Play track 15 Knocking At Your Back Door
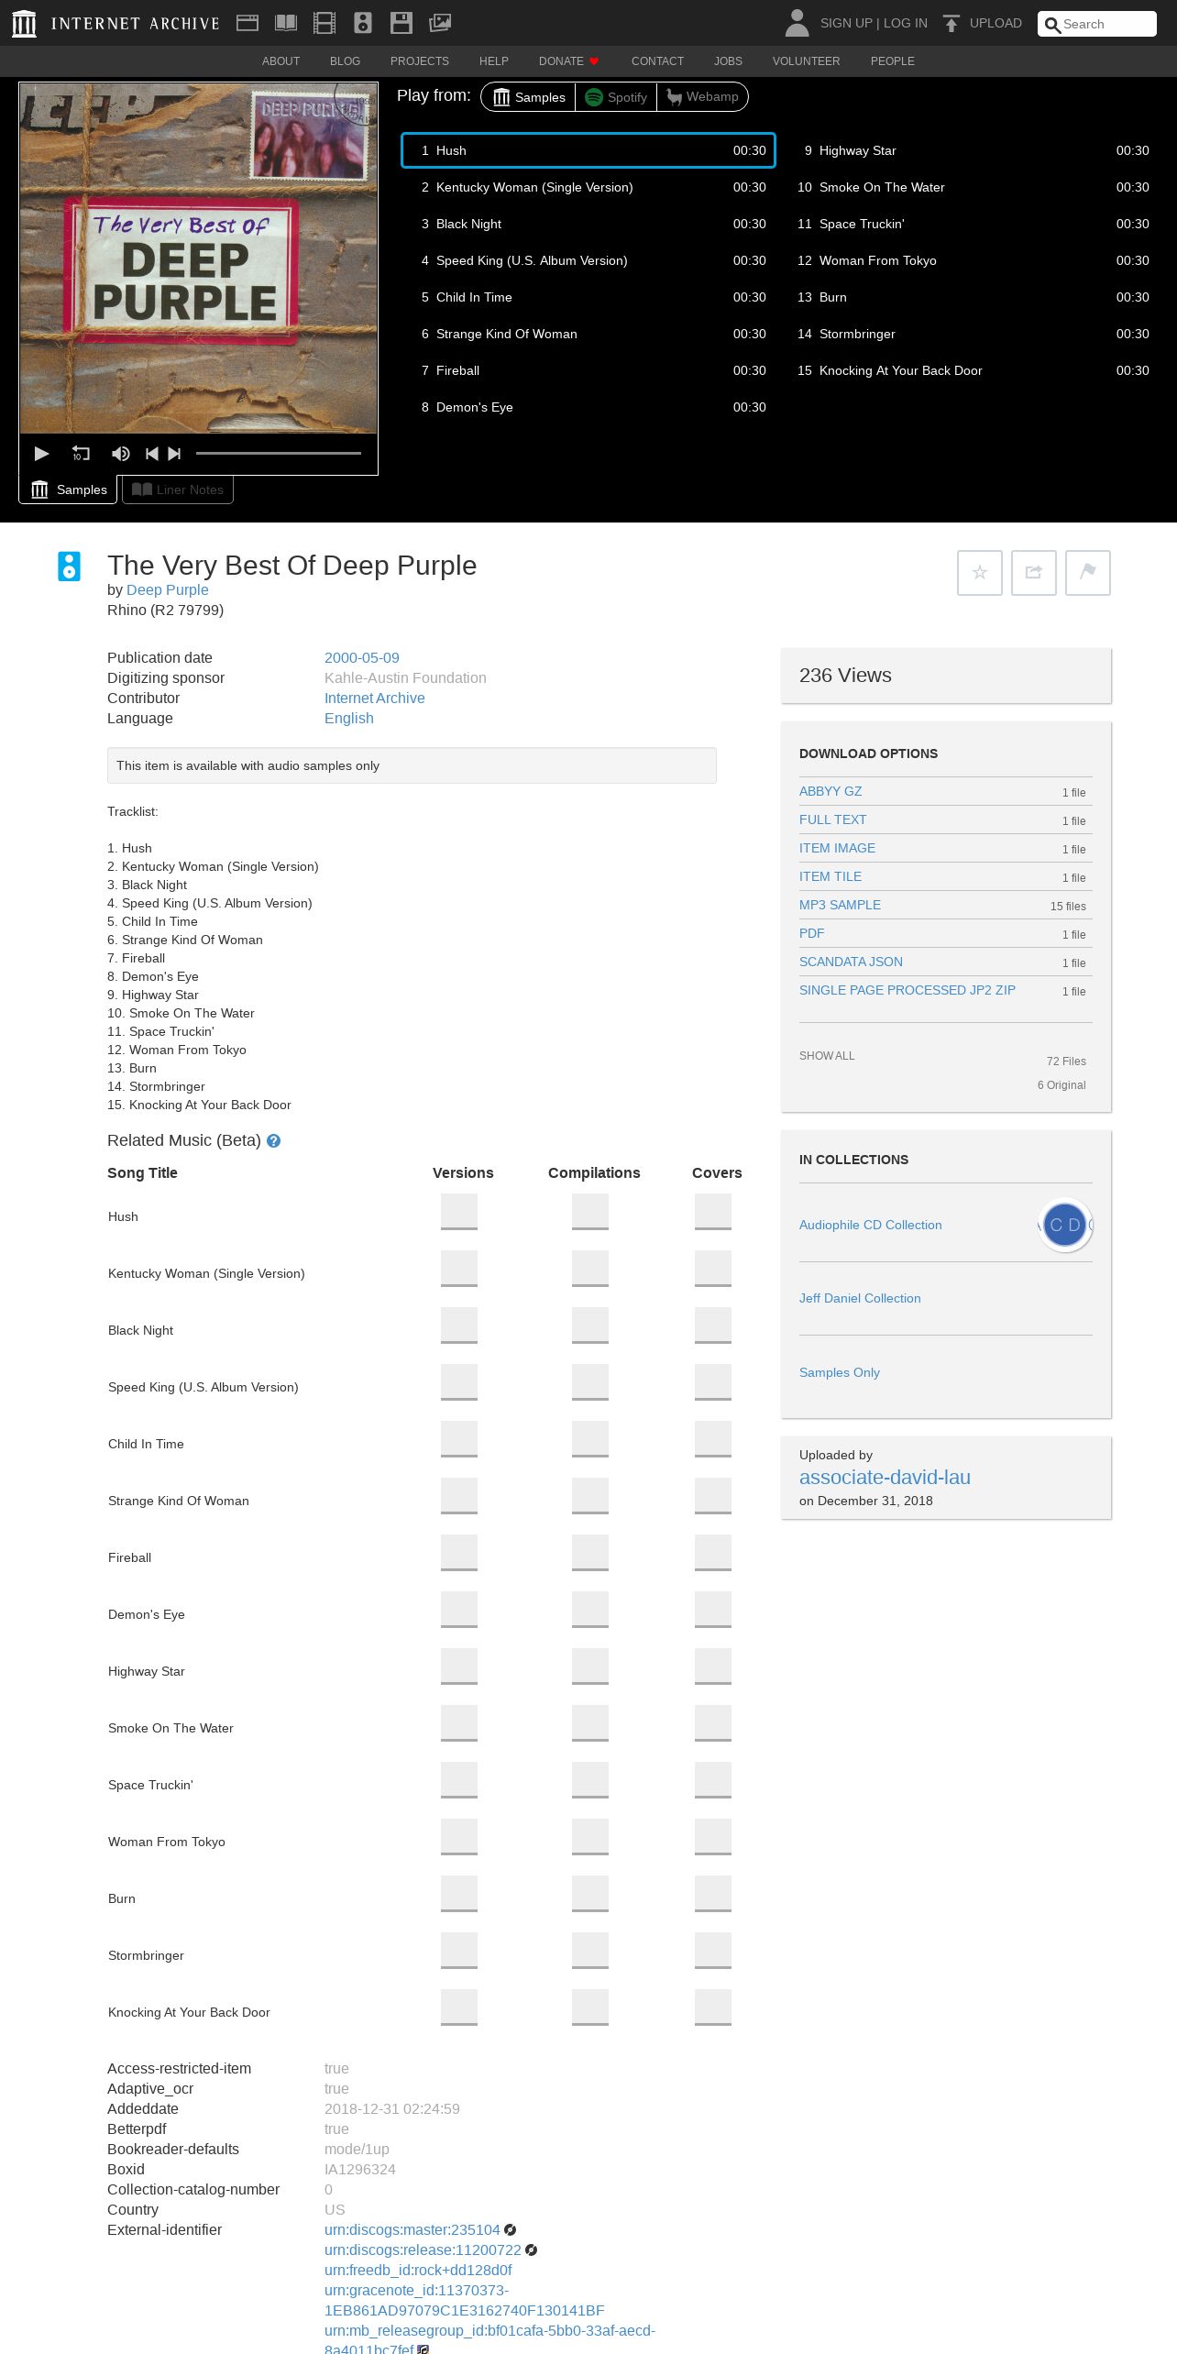1177x2354 pixels. tap(973, 370)
